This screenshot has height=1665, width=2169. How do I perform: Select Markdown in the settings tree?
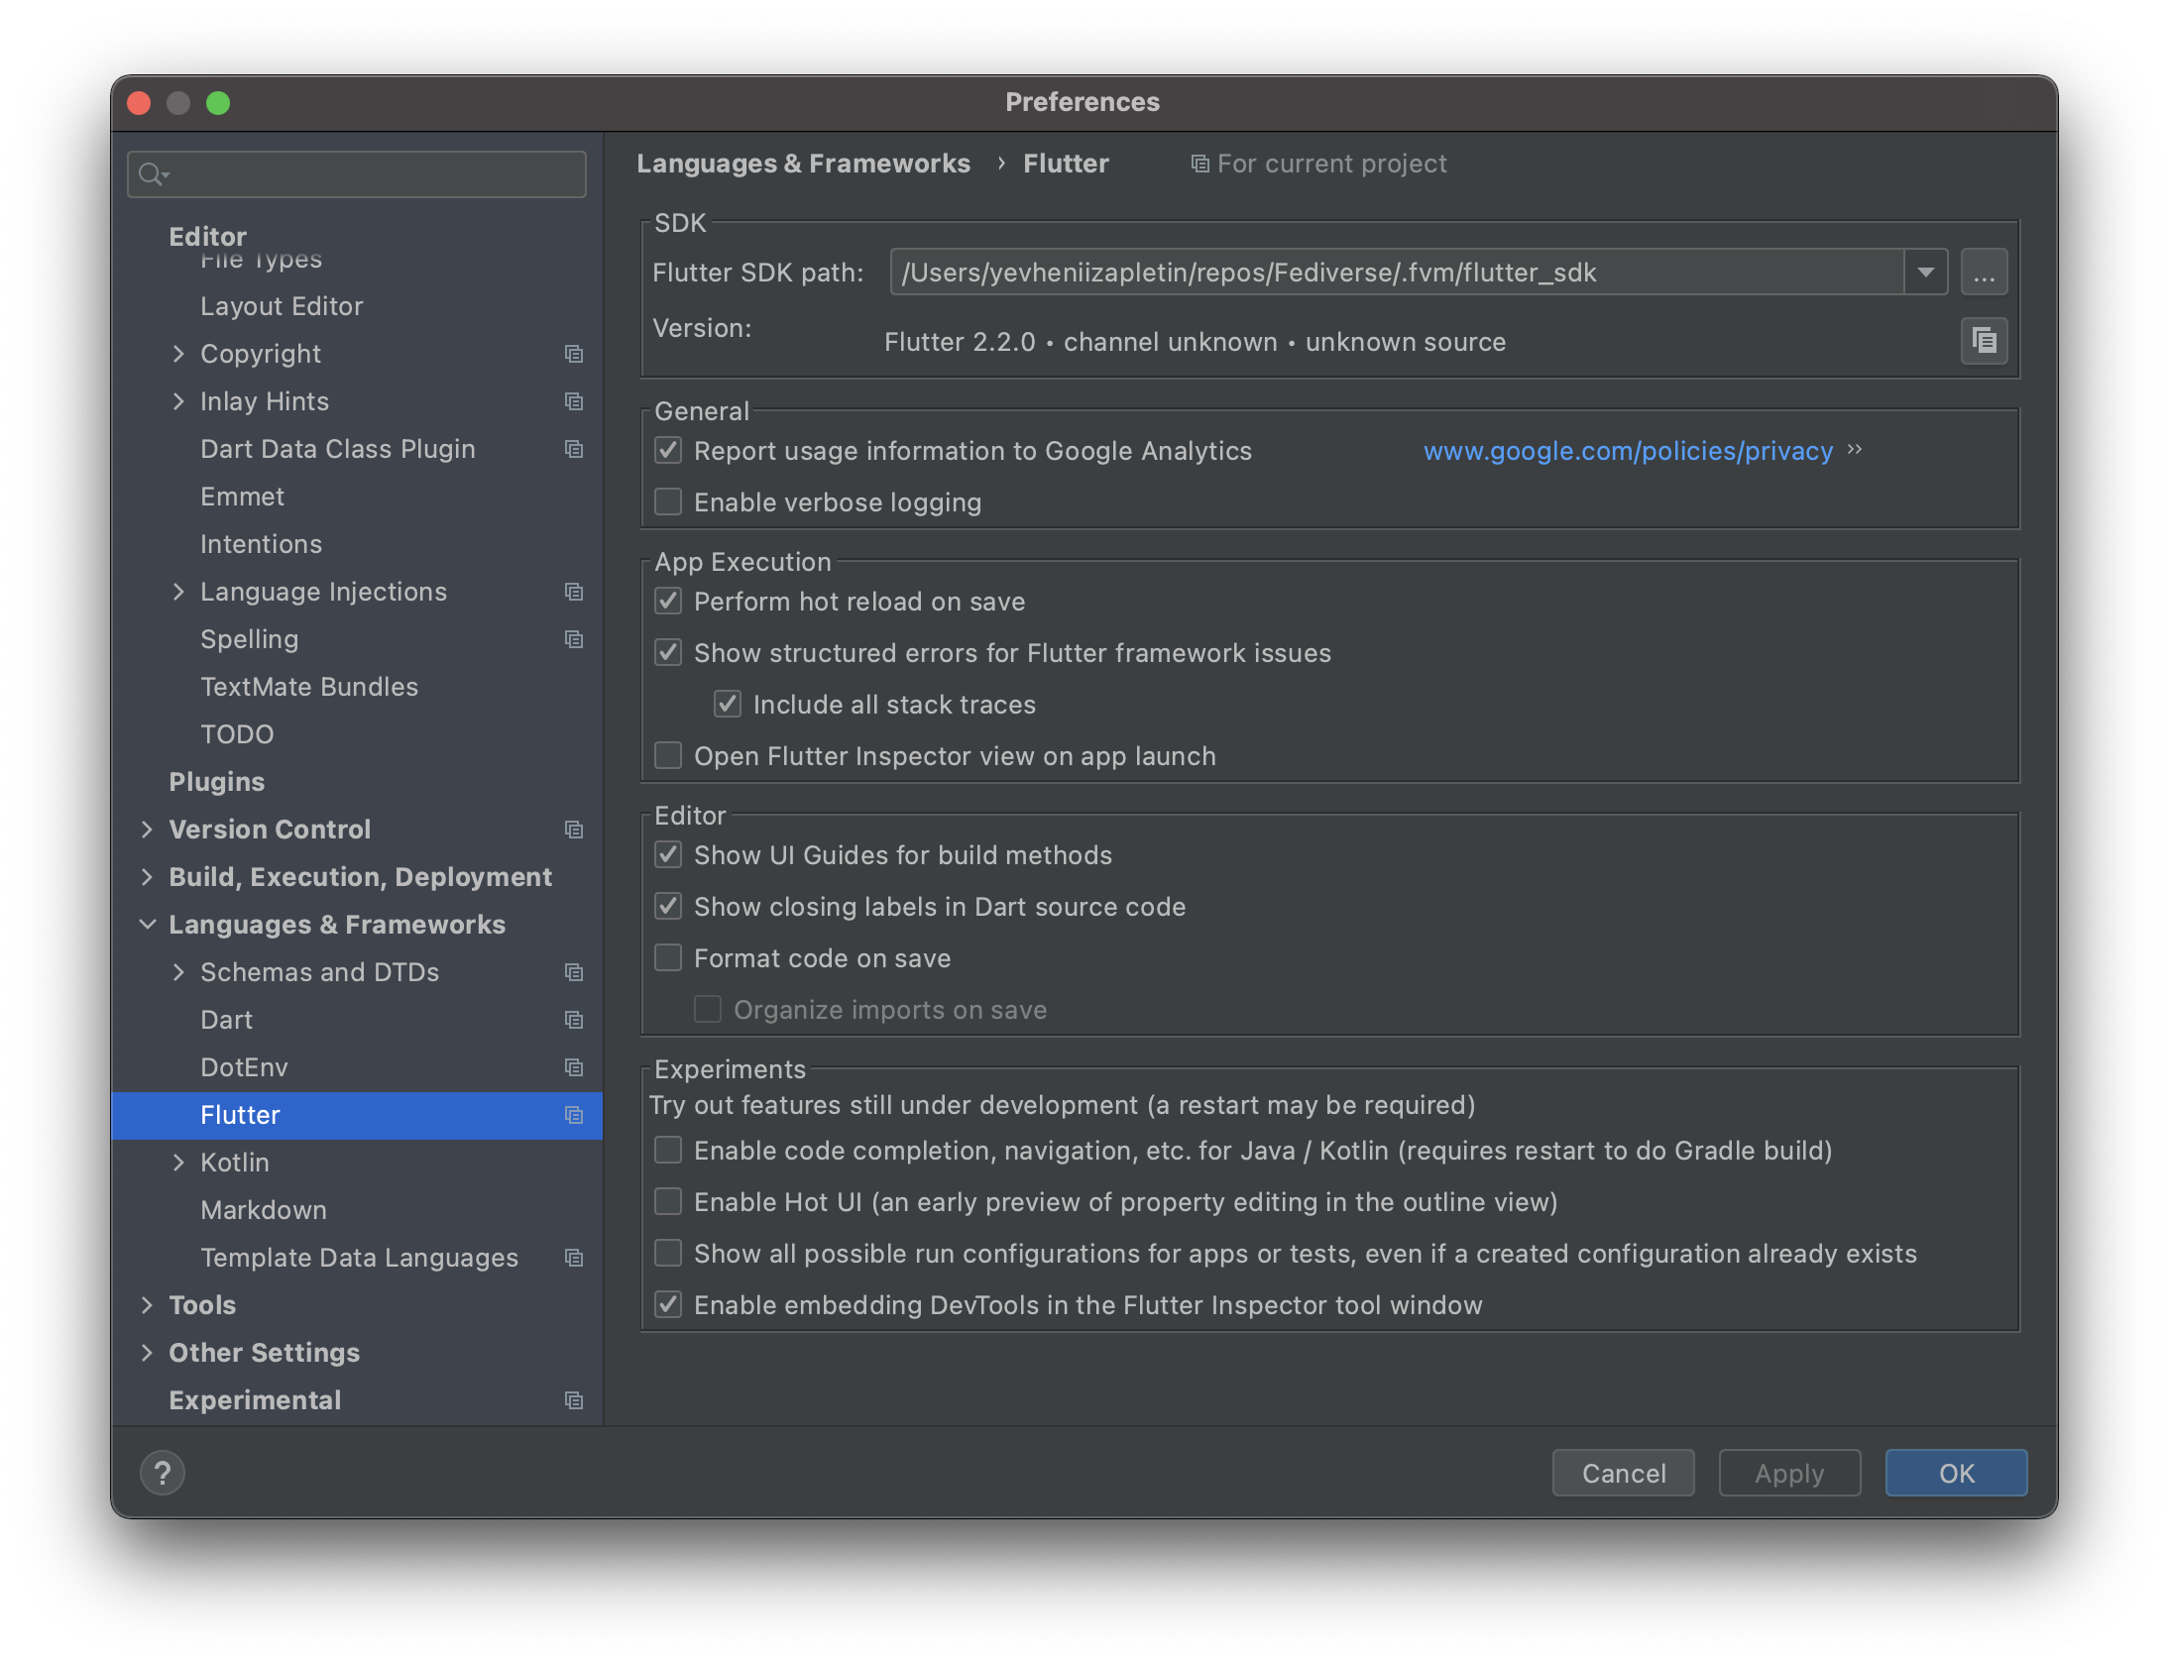[x=263, y=1210]
